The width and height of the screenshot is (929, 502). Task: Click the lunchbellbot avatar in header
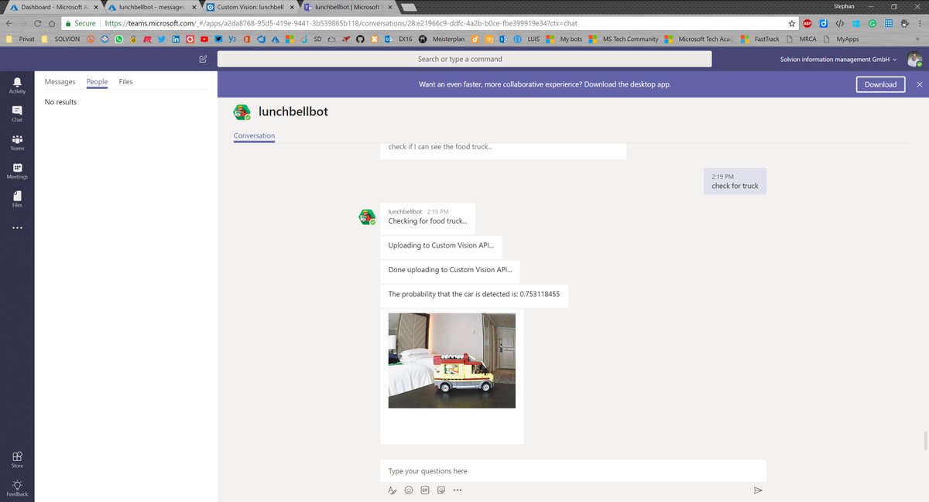pos(242,112)
